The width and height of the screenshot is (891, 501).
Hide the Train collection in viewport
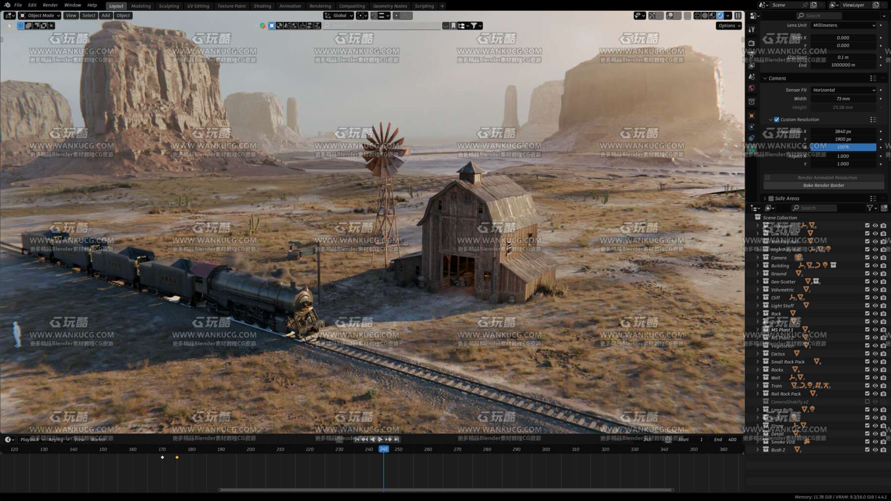coord(875,386)
